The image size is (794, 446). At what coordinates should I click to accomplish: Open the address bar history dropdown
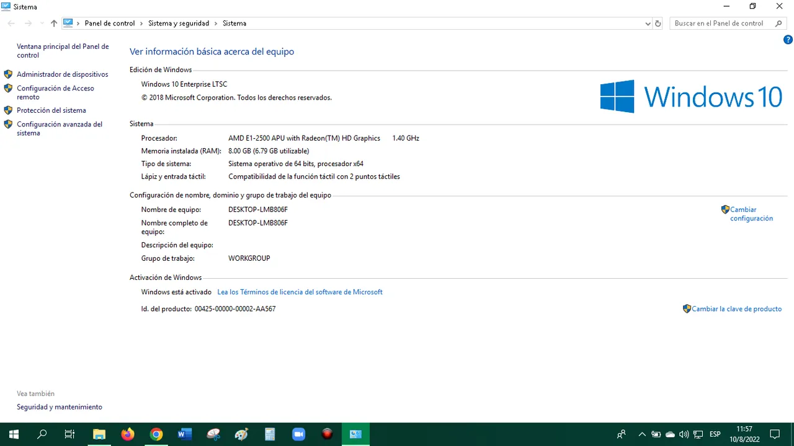648,24
